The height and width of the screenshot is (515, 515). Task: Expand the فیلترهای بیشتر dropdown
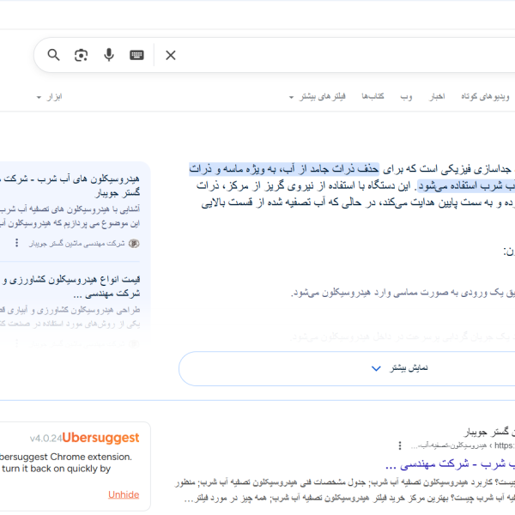pos(317,97)
